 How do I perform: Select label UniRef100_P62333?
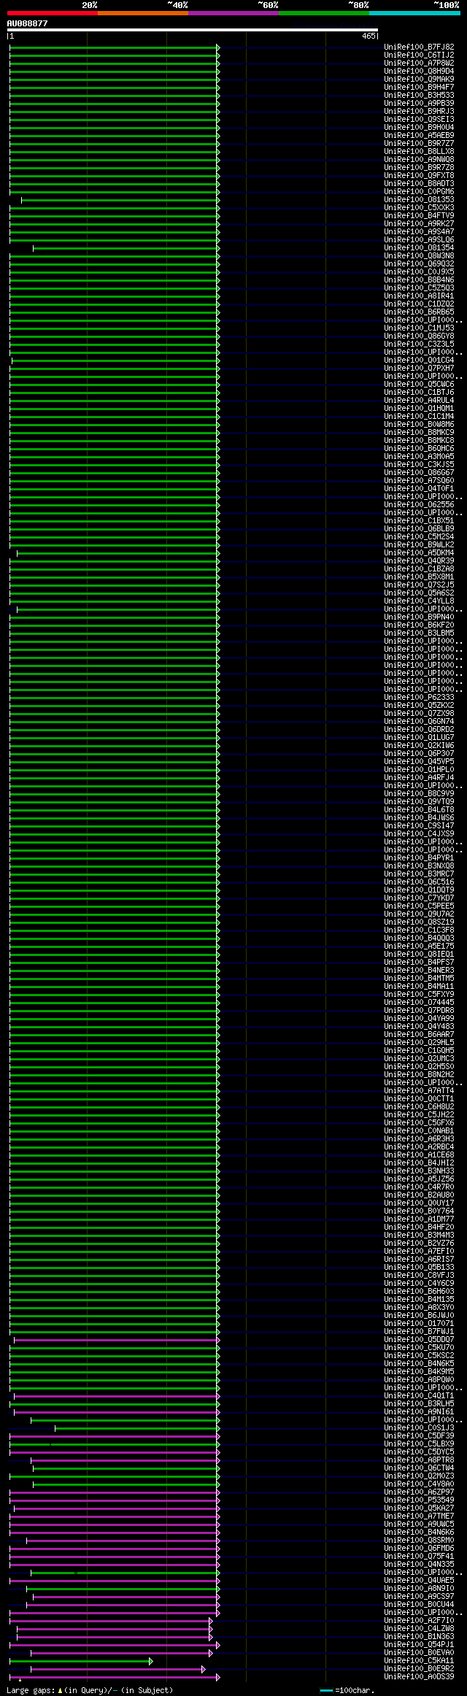[419, 698]
